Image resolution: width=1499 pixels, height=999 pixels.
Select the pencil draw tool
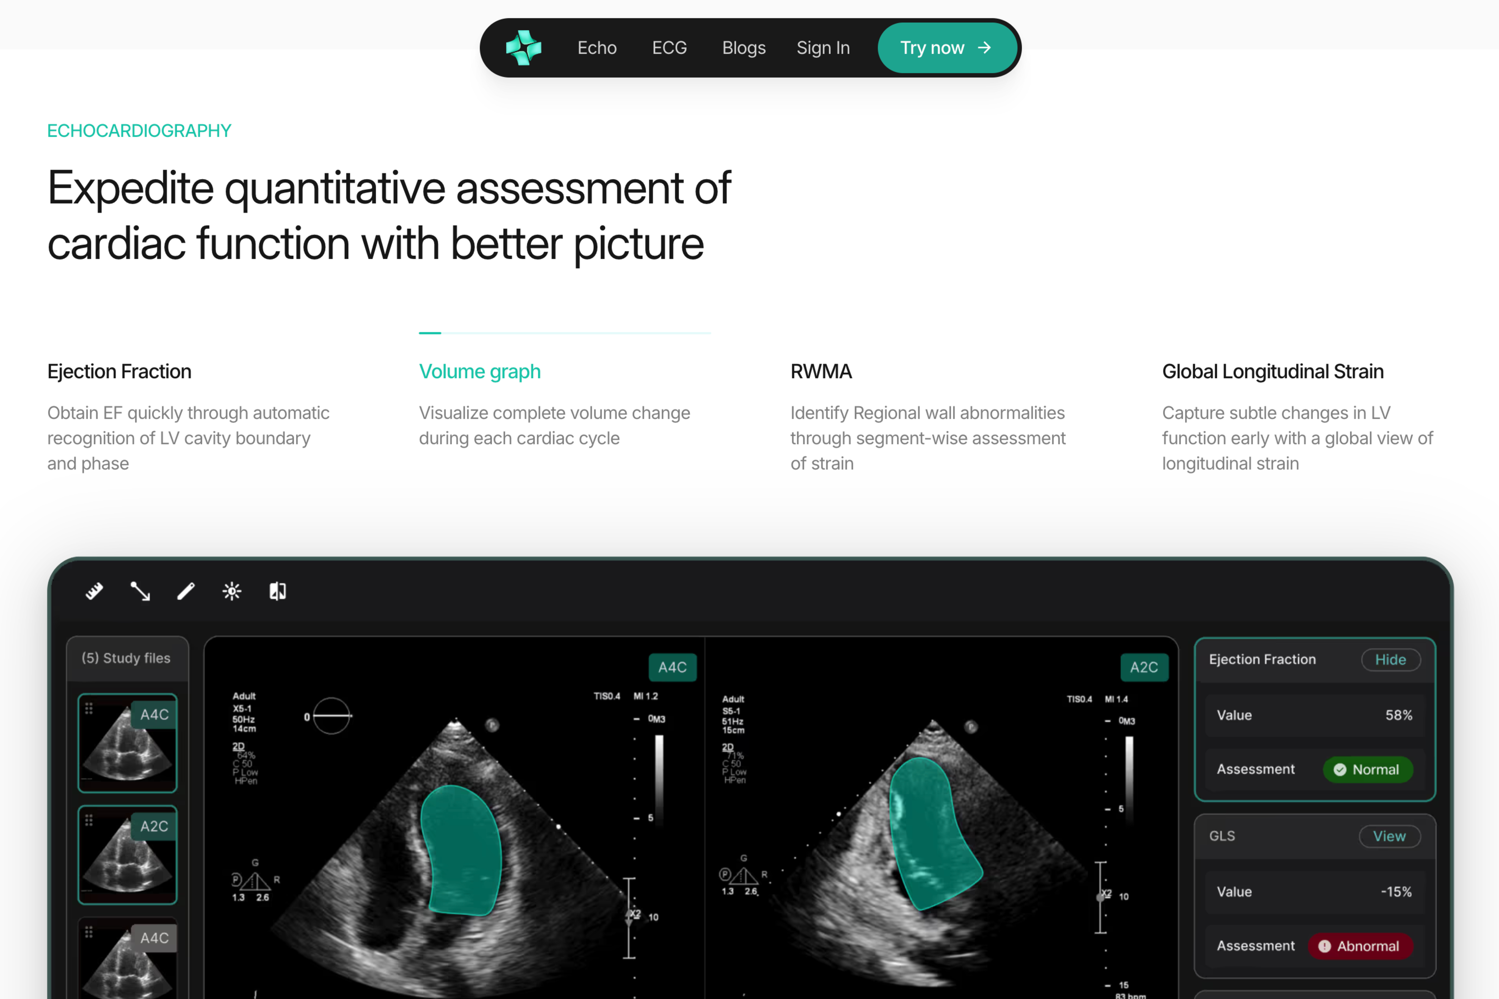click(x=186, y=591)
